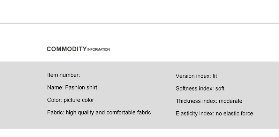
Task: Select the 'moderate' thickness value
Action: 231,101
